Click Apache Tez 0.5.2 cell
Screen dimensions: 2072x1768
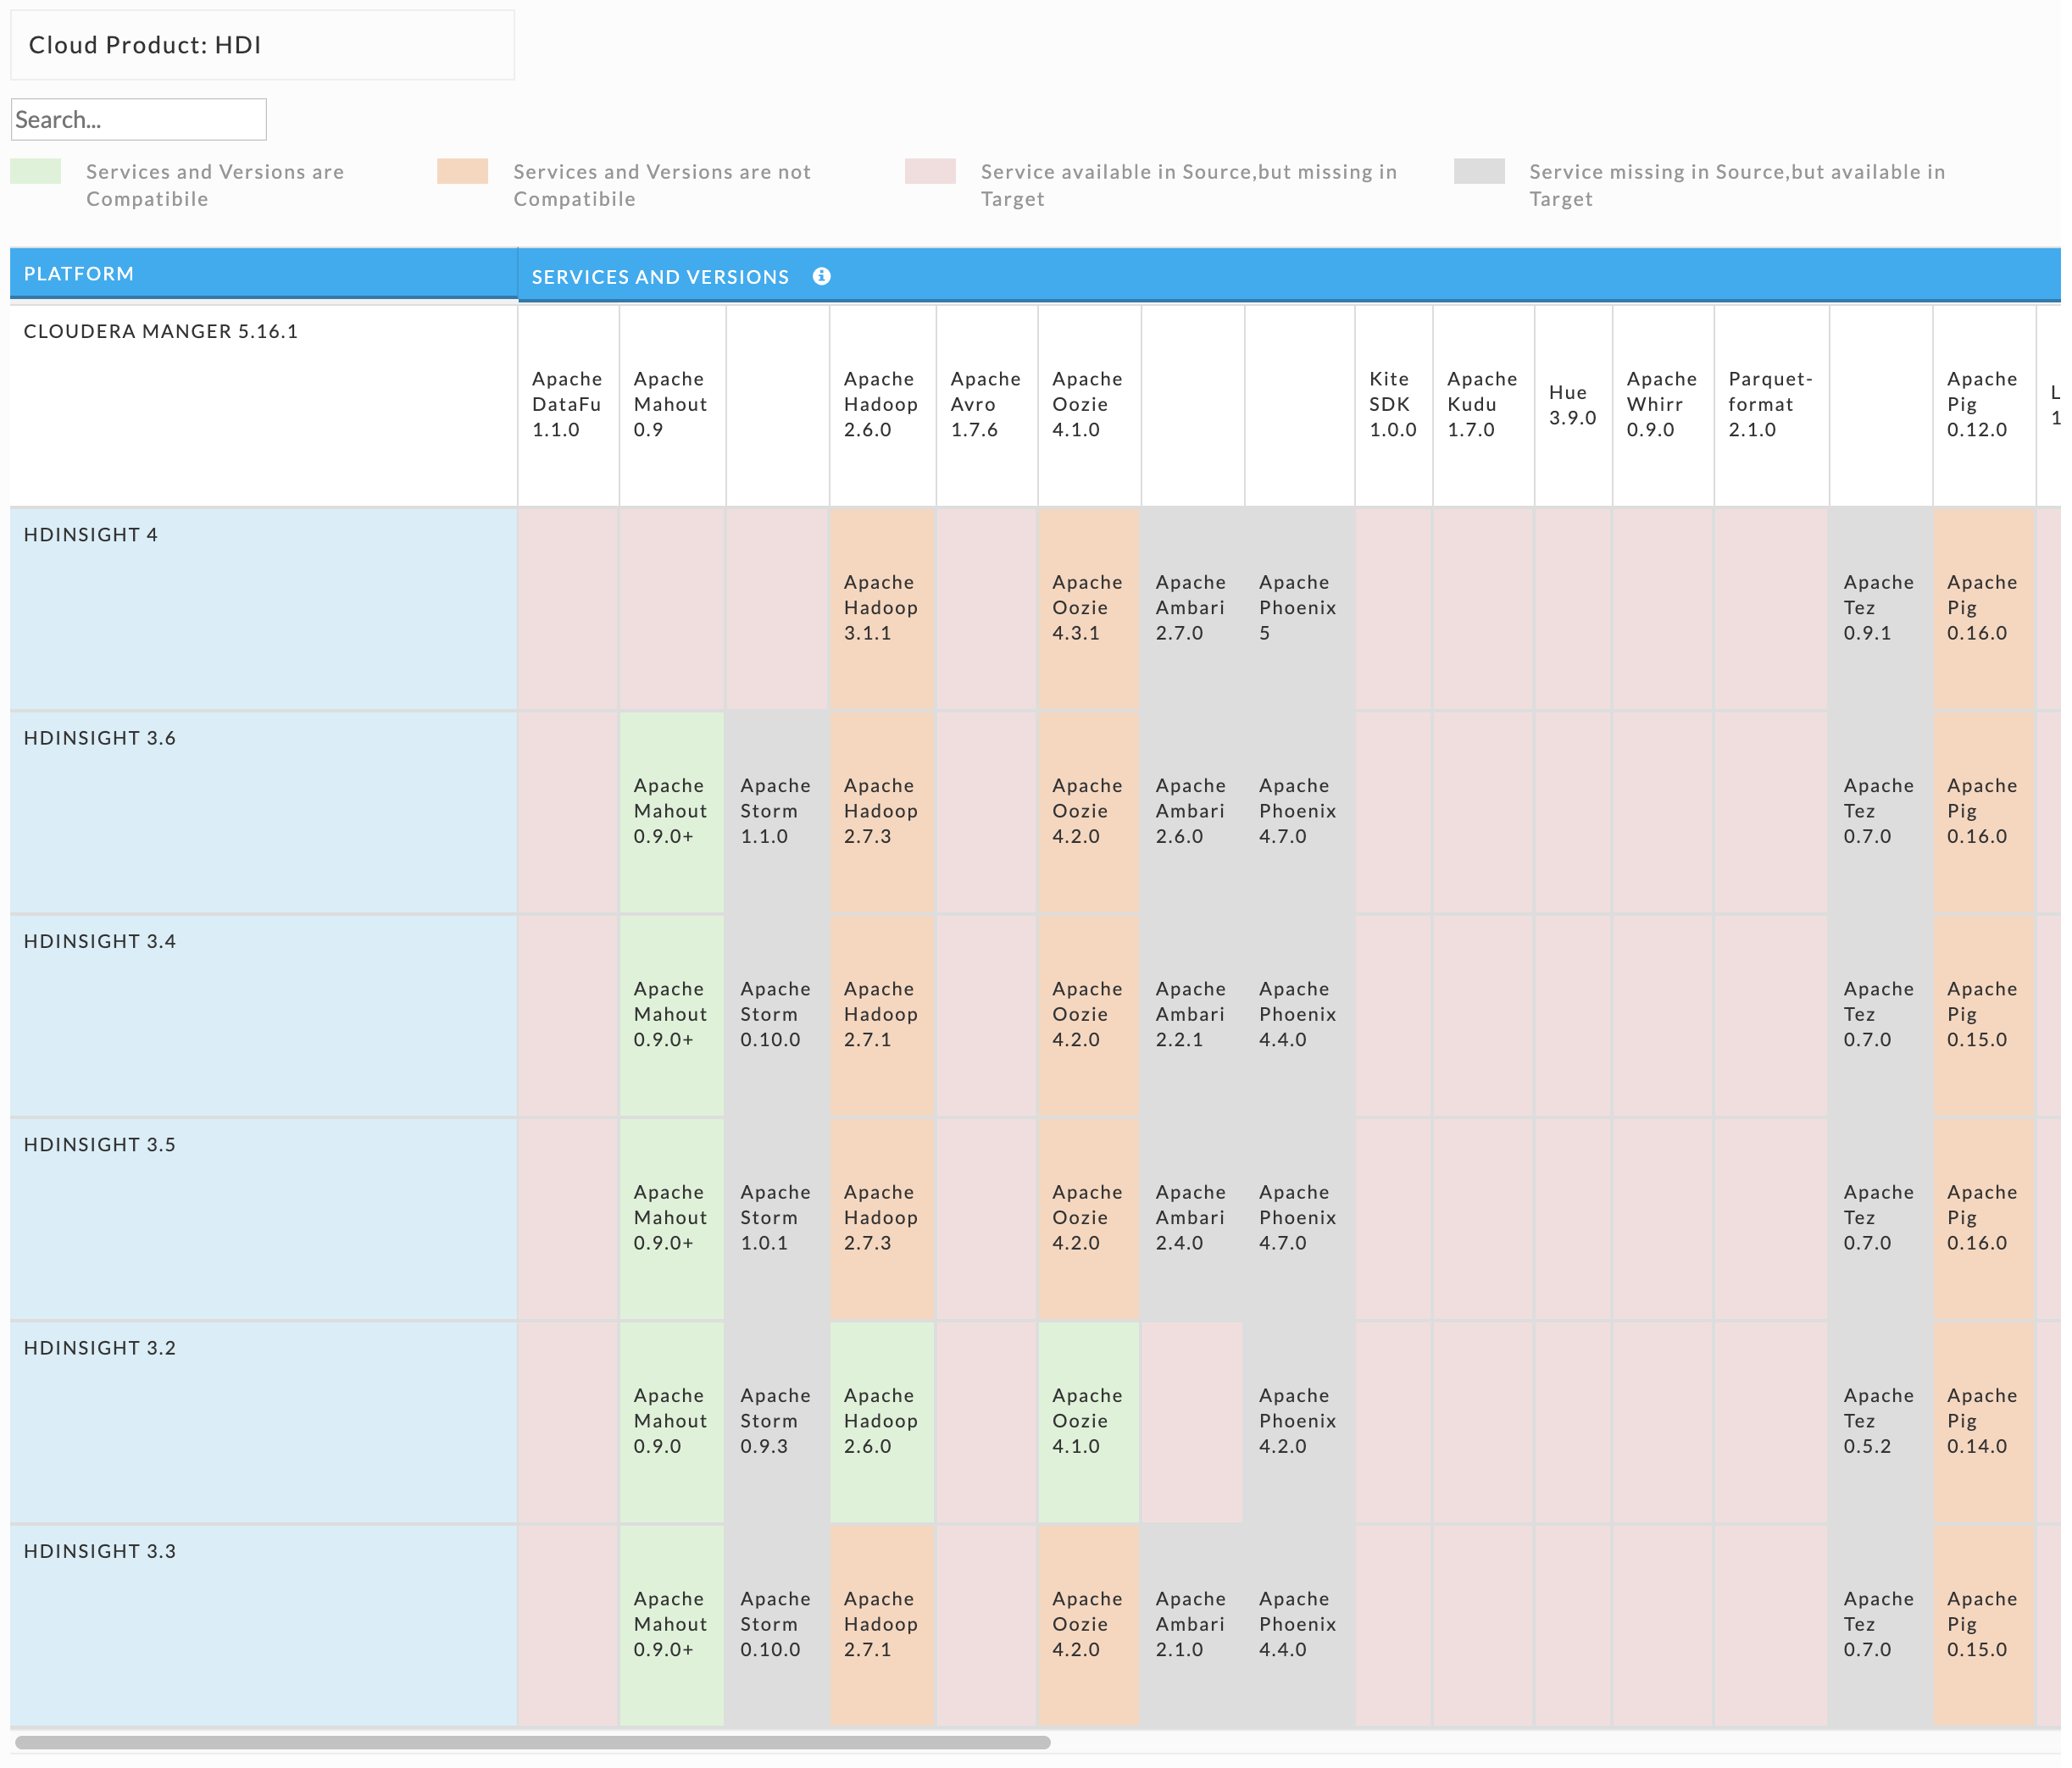(1880, 1422)
